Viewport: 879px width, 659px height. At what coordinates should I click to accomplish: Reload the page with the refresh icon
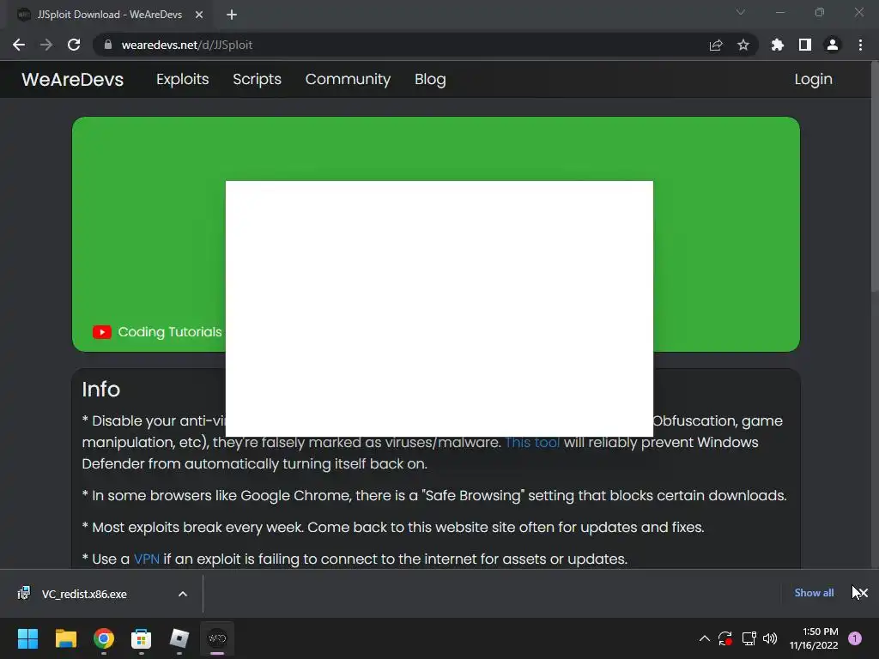[74, 45]
